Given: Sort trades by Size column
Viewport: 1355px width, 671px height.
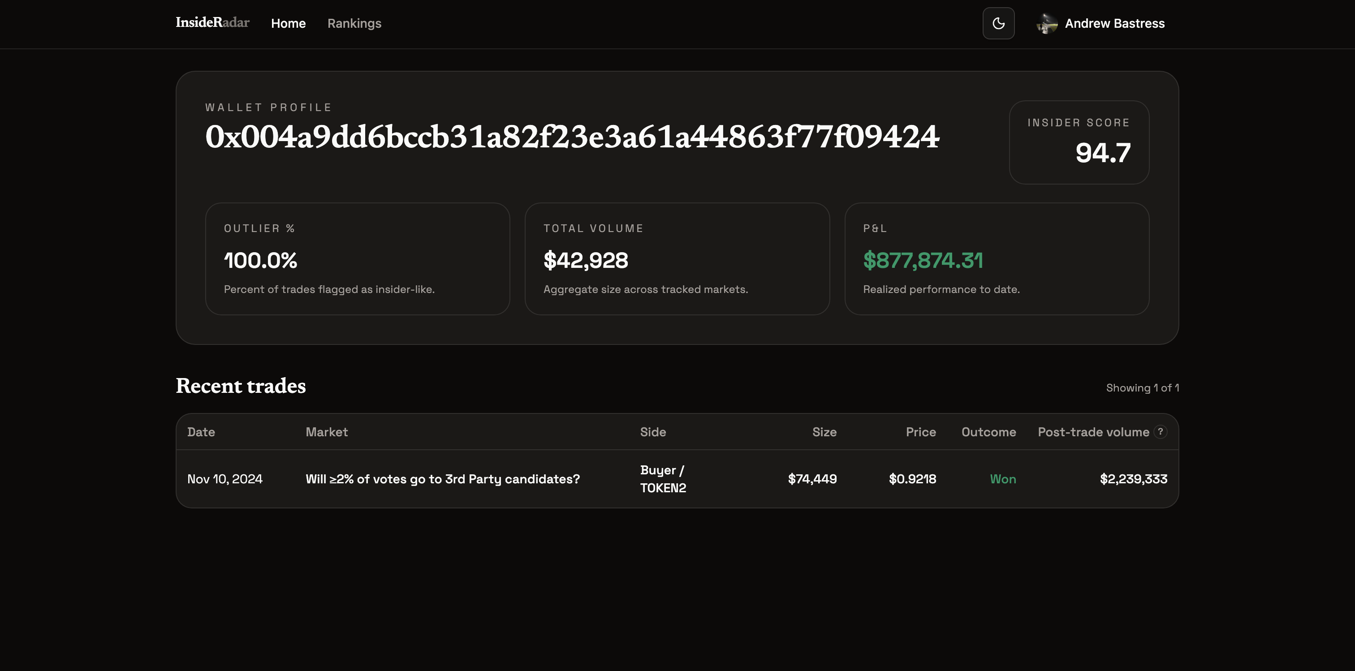Looking at the screenshot, I should click(824, 432).
